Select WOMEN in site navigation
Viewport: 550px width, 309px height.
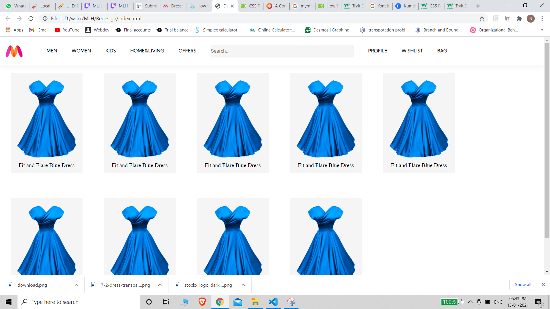[x=81, y=51]
